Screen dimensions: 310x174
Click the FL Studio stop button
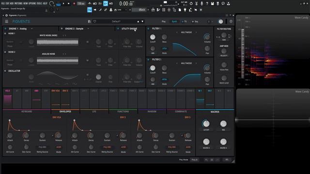69,3
